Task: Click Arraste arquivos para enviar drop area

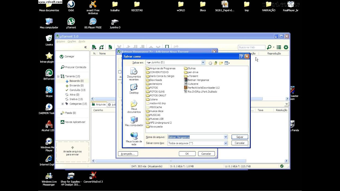Action: 73,151
